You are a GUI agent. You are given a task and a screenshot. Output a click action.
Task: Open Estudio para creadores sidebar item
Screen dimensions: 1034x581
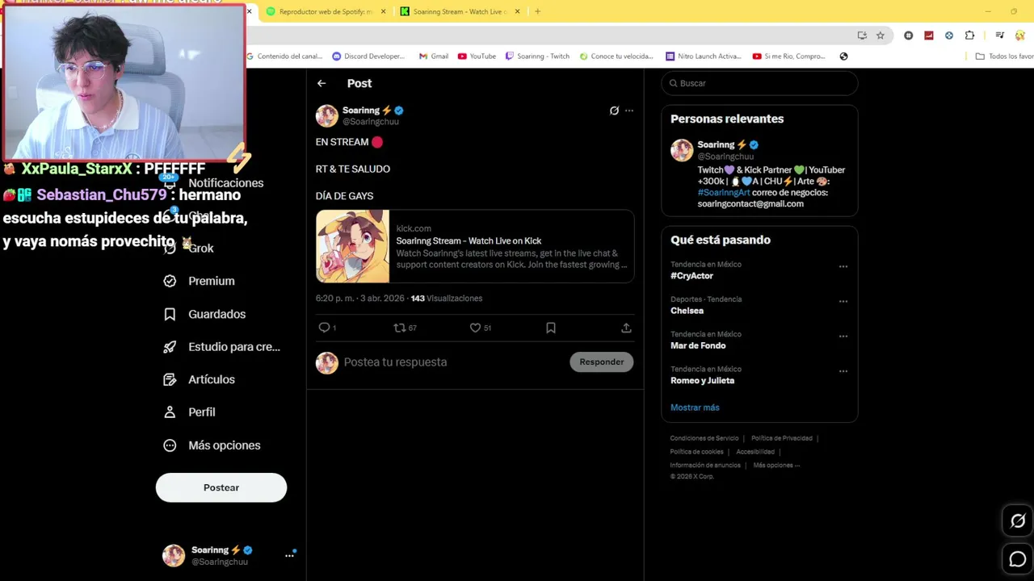tap(222, 347)
